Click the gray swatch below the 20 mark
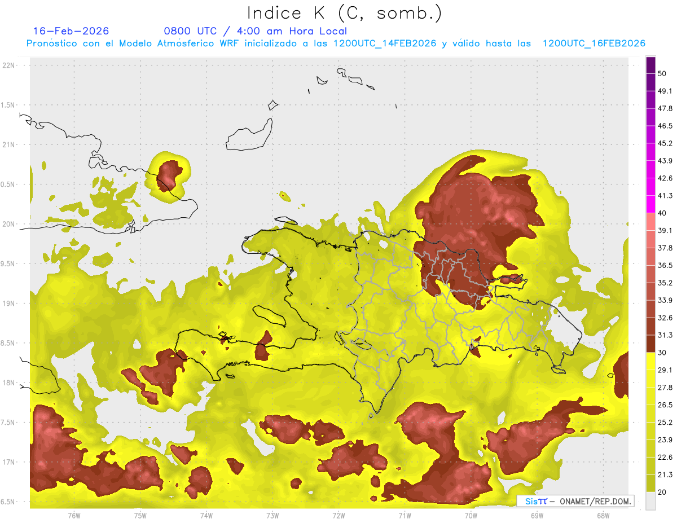 pos(650,500)
